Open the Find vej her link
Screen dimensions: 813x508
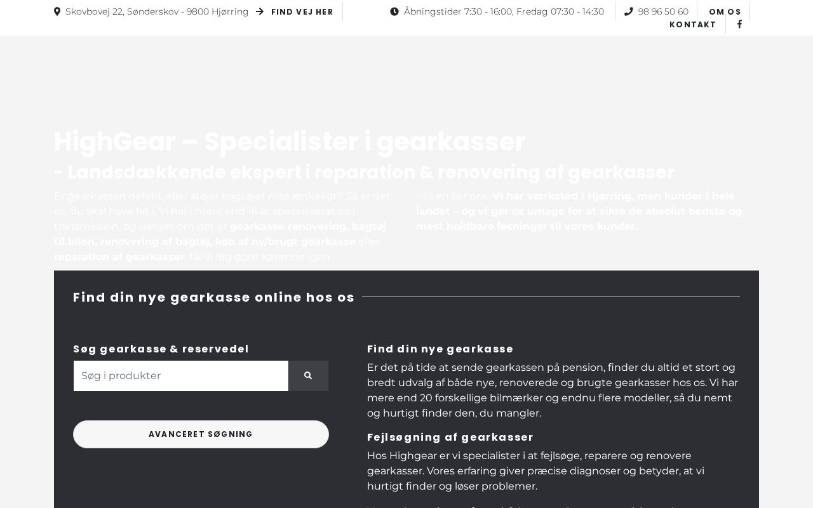click(302, 12)
